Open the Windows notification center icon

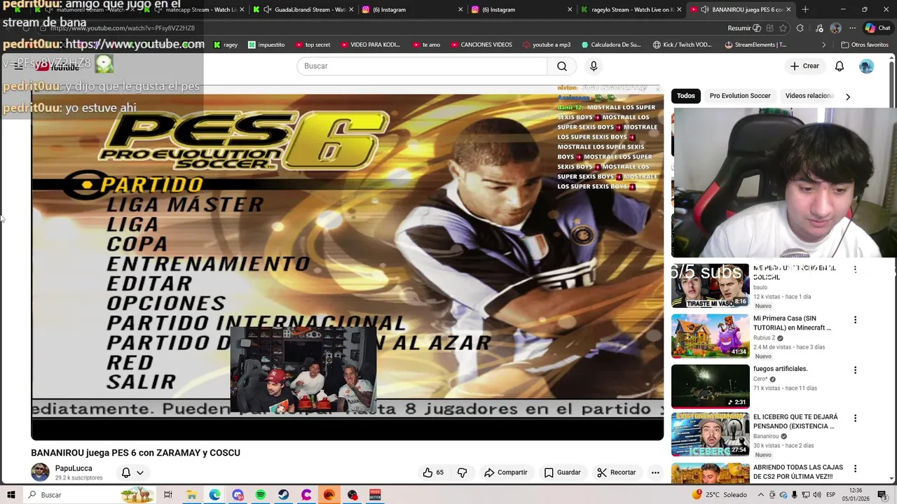click(x=882, y=495)
